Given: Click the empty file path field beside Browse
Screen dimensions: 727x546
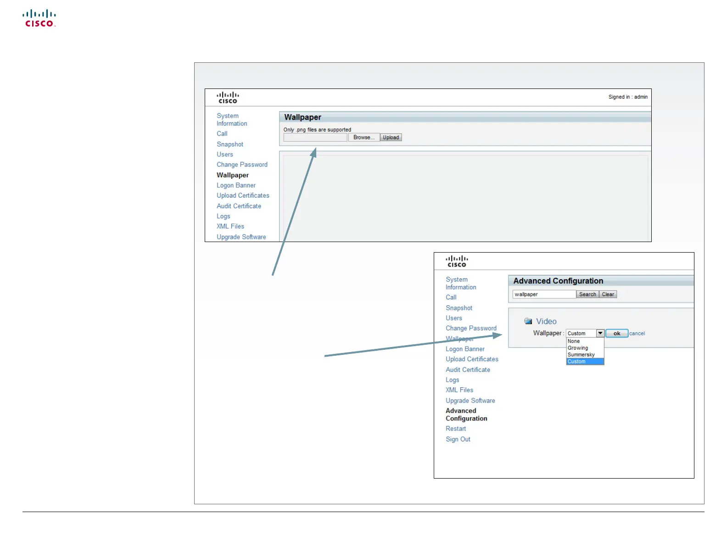Looking at the screenshot, I should [315, 138].
